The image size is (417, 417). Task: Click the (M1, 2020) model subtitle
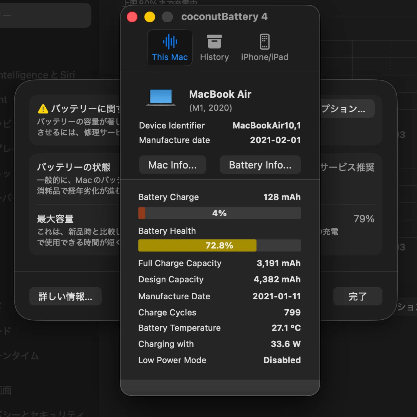point(211,108)
